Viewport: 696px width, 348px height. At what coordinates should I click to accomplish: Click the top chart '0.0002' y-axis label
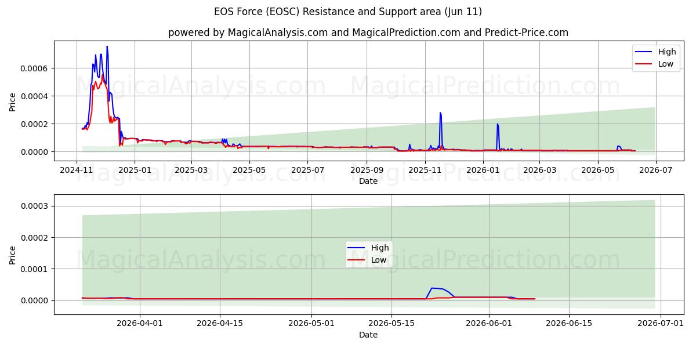(35, 124)
